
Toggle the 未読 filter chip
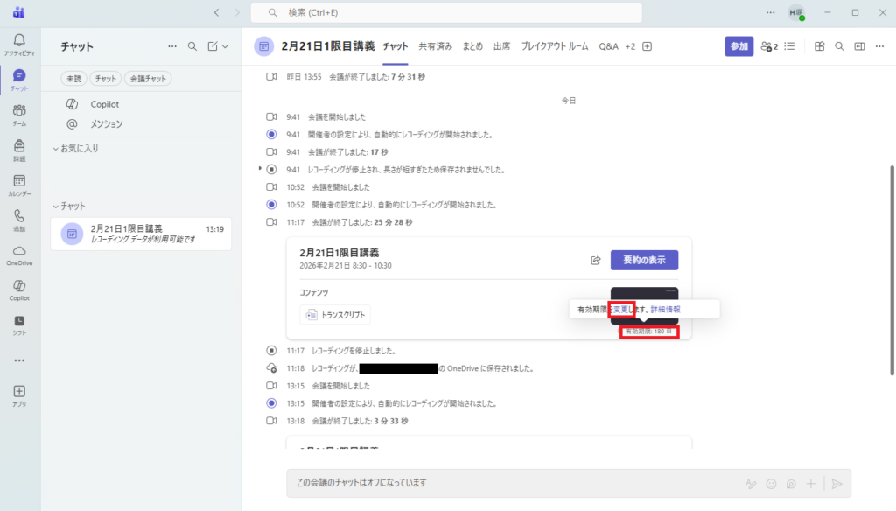(x=72, y=79)
